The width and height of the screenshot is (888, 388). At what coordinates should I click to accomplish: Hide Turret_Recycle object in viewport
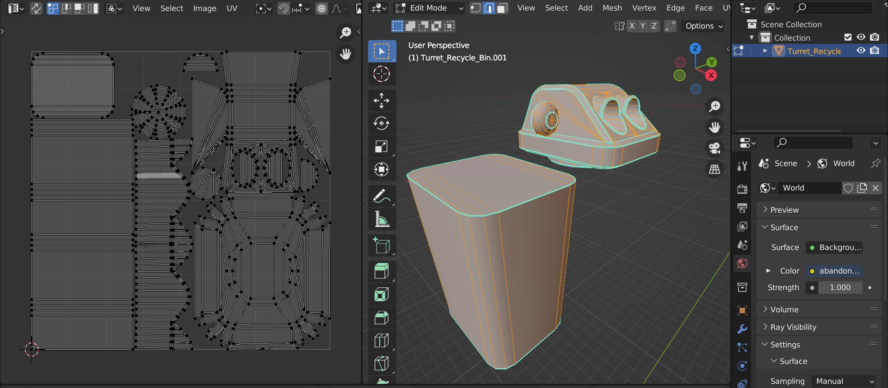tap(861, 51)
